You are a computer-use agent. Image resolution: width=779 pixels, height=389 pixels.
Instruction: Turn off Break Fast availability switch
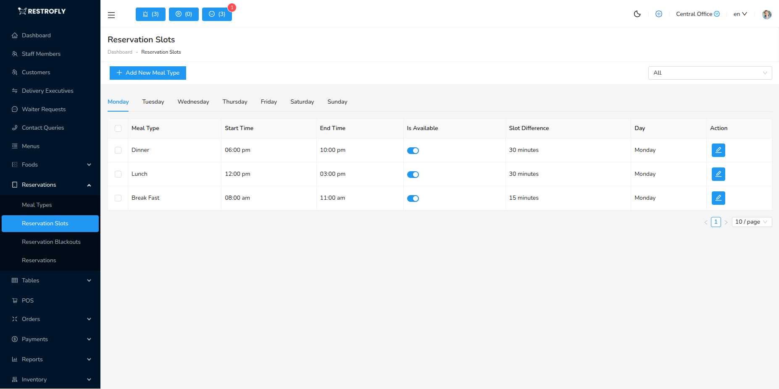(413, 198)
